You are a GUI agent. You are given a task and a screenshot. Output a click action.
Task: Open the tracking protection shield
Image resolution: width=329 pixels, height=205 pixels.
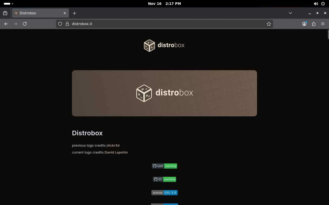tap(60, 24)
